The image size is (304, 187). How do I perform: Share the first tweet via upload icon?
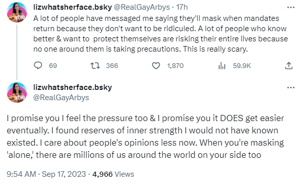tap(289, 66)
